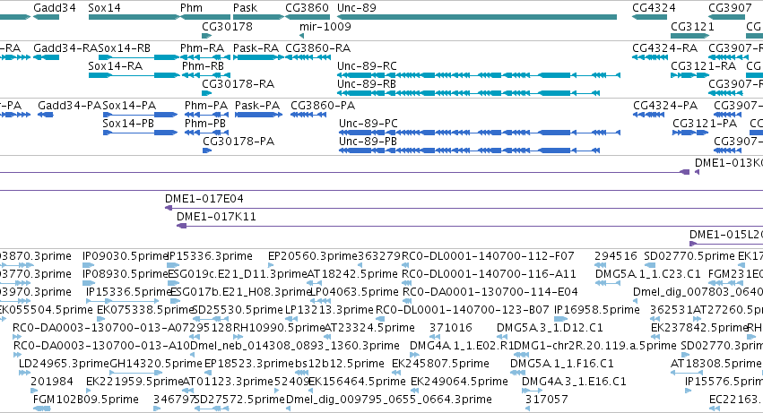This screenshot has height=413, width=763.
Task: Click EST IP08930.5prime
Action: click(x=126, y=274)
